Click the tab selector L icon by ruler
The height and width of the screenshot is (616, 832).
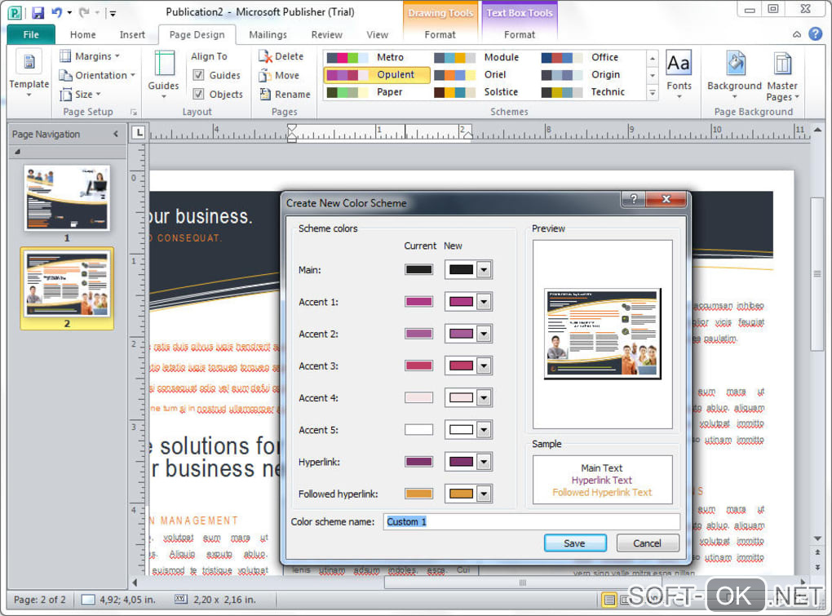139,132
